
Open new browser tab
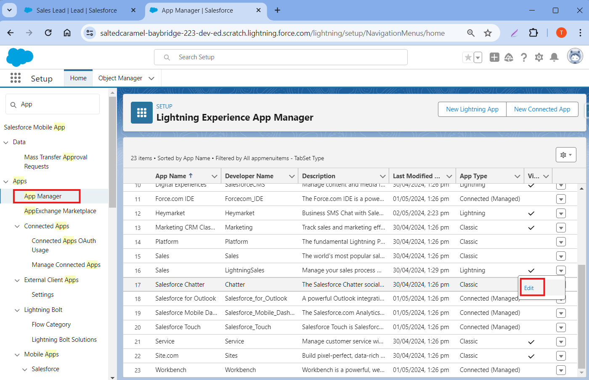(x=277, y=10)
